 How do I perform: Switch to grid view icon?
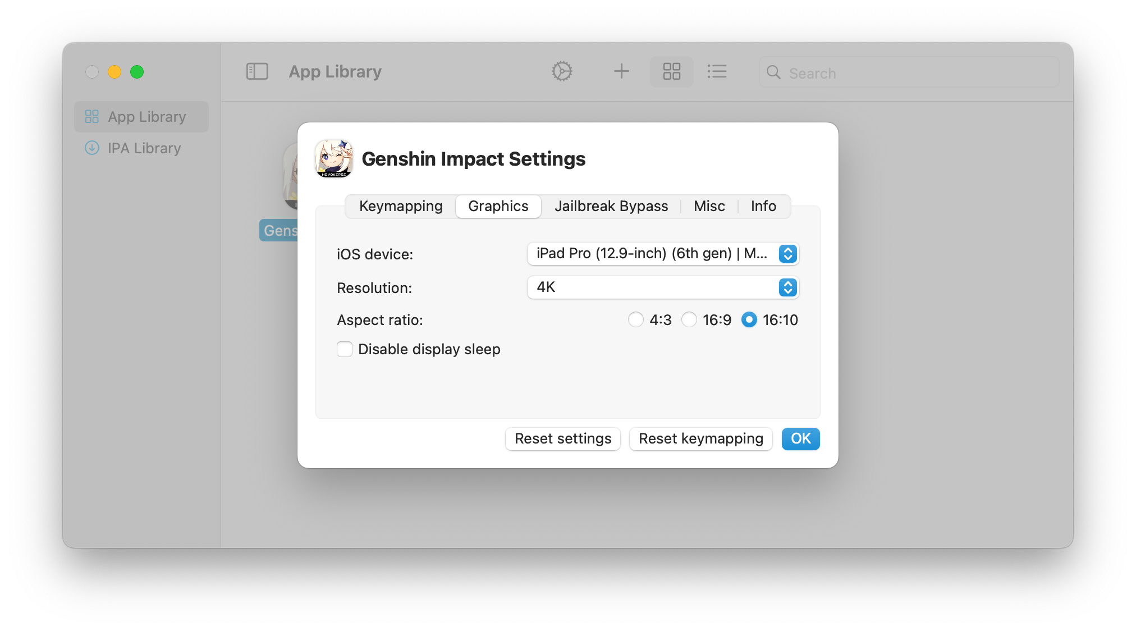[671, 71]
